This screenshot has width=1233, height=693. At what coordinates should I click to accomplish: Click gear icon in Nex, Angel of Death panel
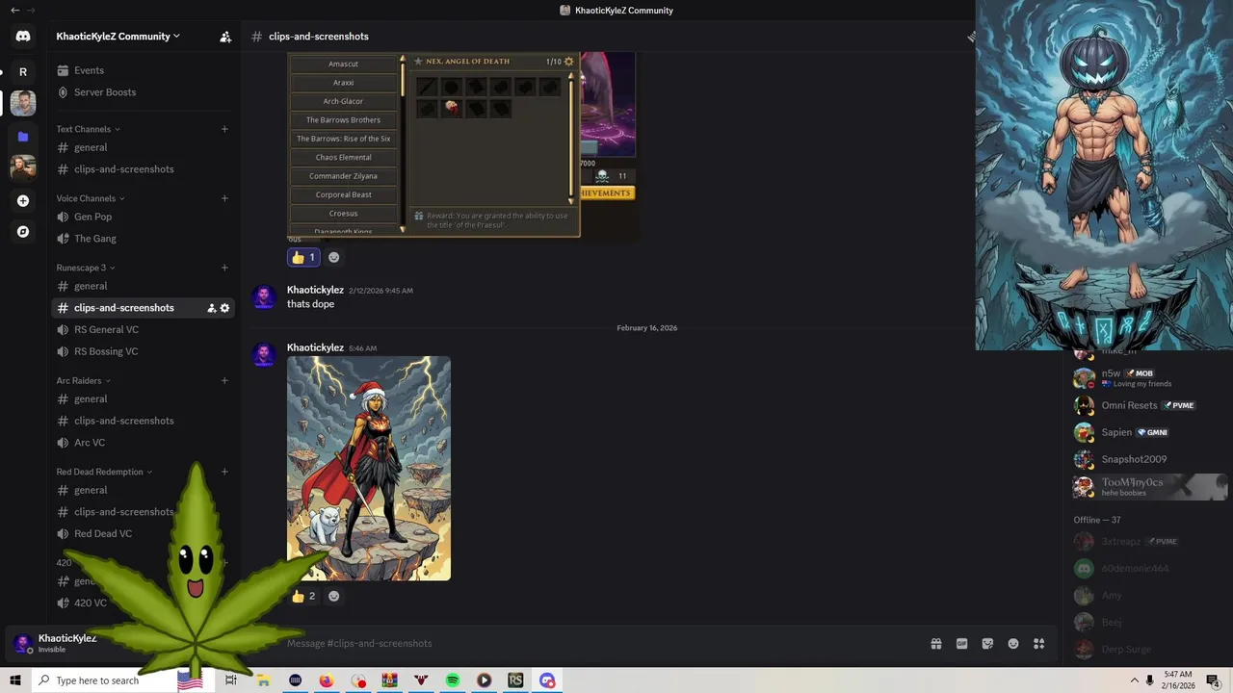(x=568, y=62)
